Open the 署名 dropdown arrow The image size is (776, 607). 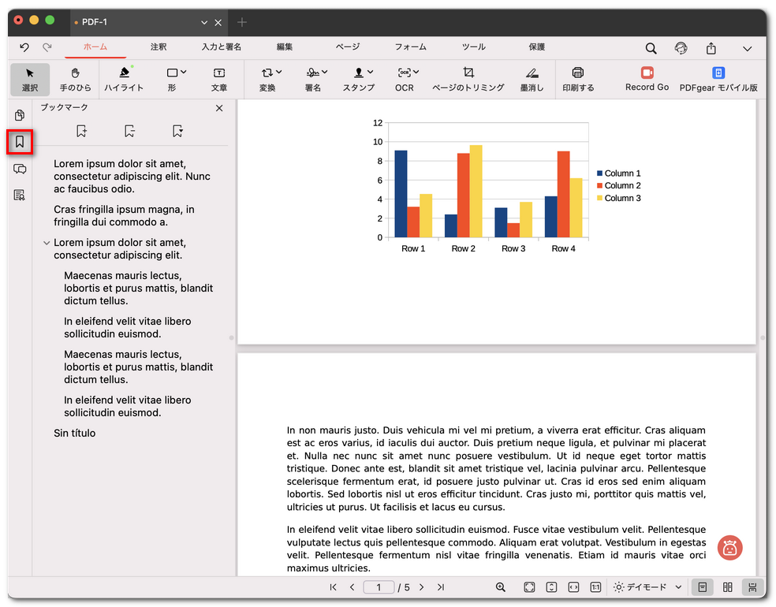pyautogui.click(x=325, y=73)
